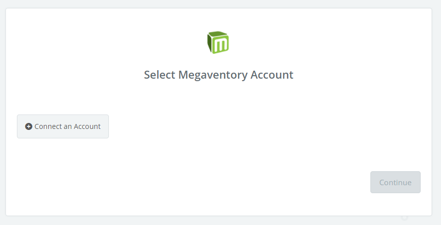
Task: Click the "Connect an Account" text label
Action: coord(68,126)
